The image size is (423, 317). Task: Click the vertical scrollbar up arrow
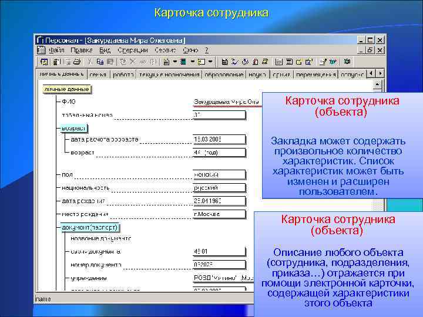(x=377, y=85)
